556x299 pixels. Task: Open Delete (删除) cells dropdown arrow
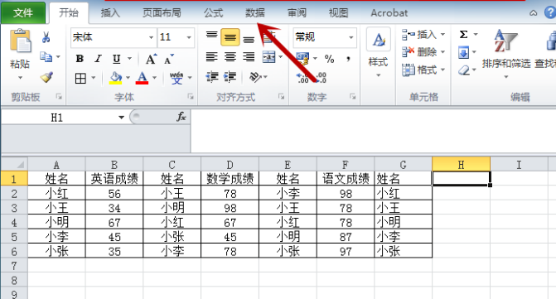442,52
